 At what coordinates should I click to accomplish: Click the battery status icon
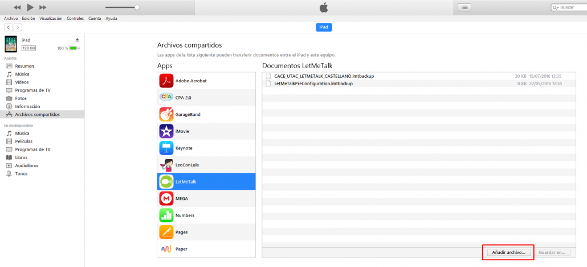(74, 48)
